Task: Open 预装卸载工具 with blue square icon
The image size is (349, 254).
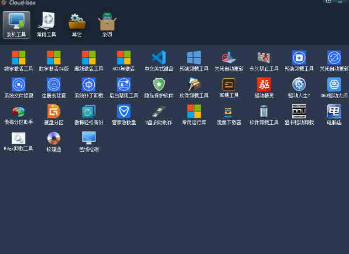Action: 299,60
